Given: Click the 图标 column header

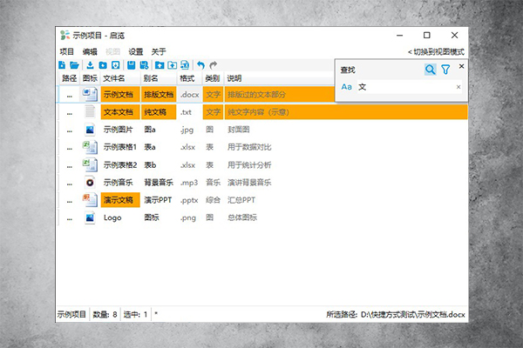Looking at the screenshot, I should pos(90,78).
